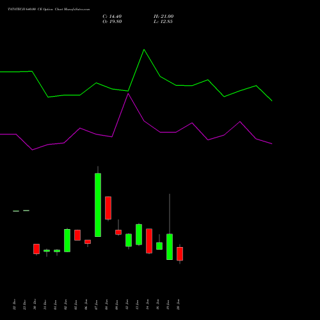
Task: Select the 06 Jan date label
Action: click(x=86, y=305)
